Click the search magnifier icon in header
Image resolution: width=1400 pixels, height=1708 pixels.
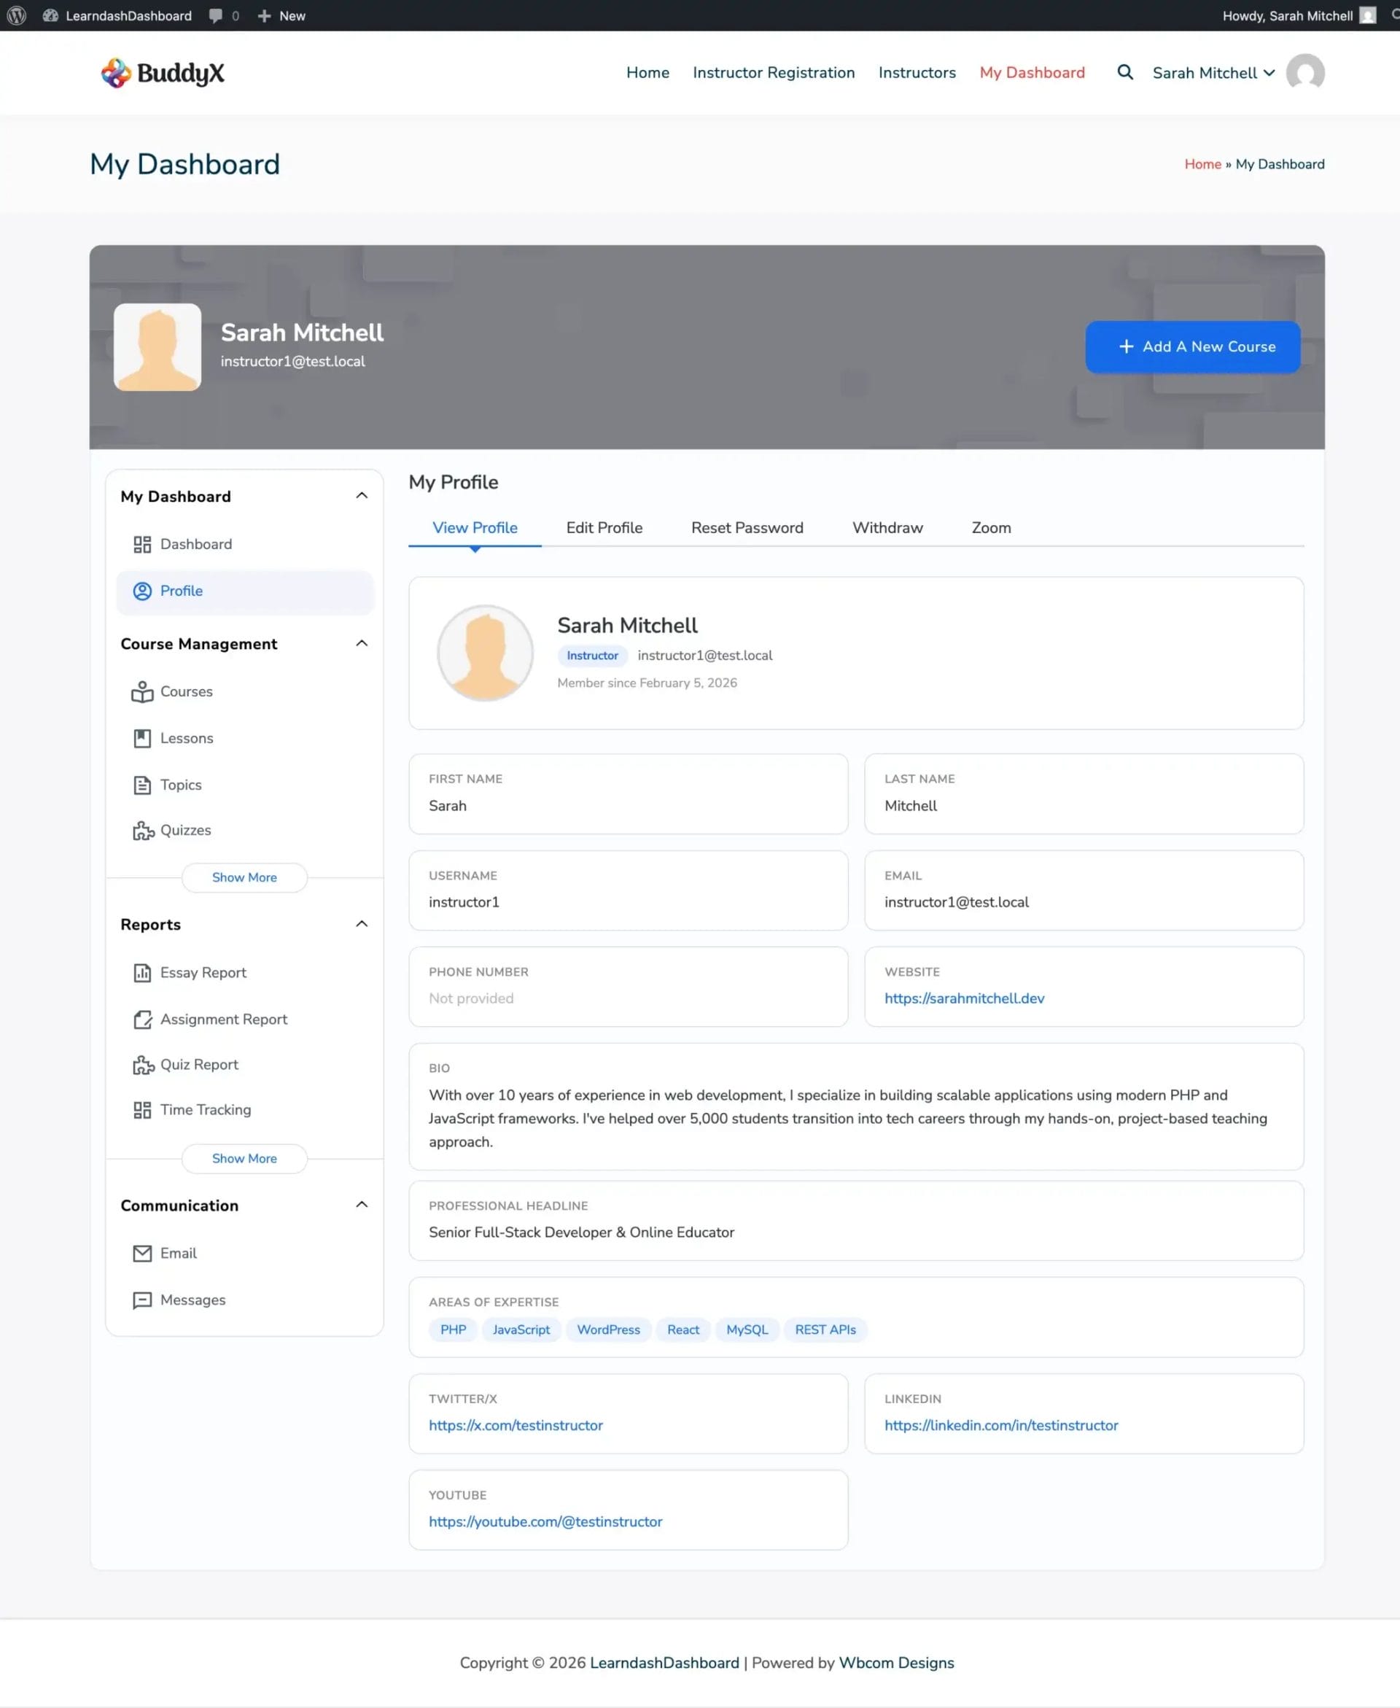1125,73
